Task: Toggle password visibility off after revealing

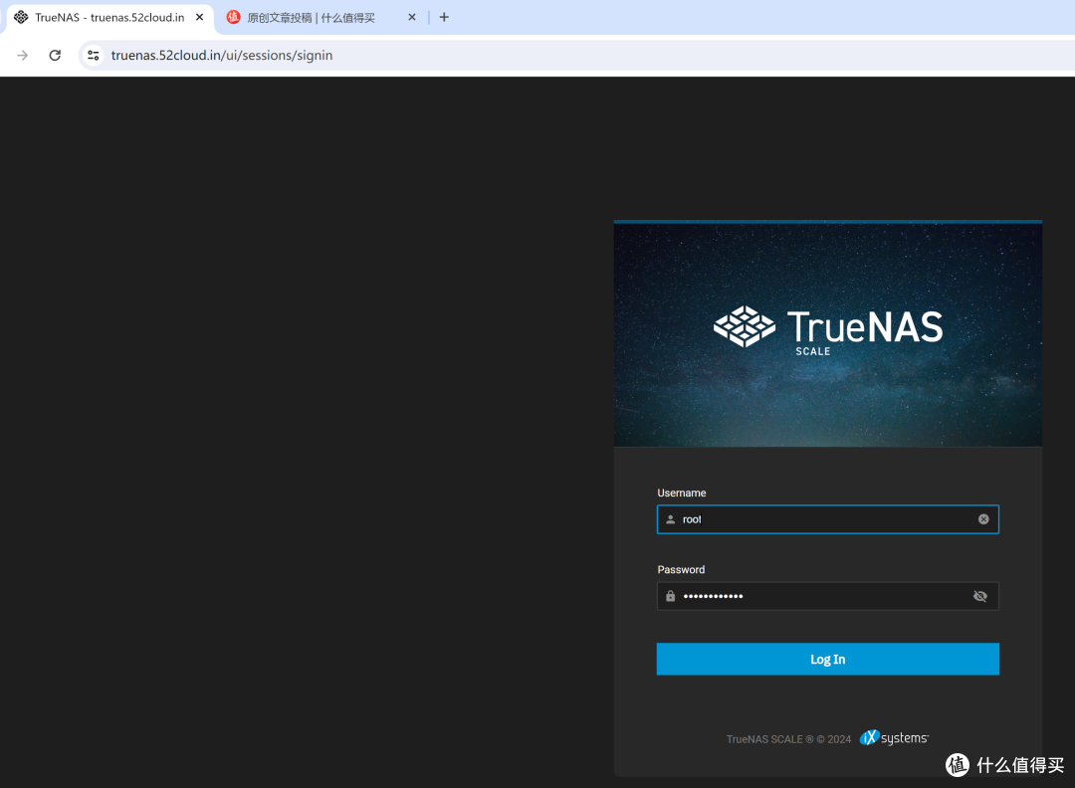Action: coord(979,595)
